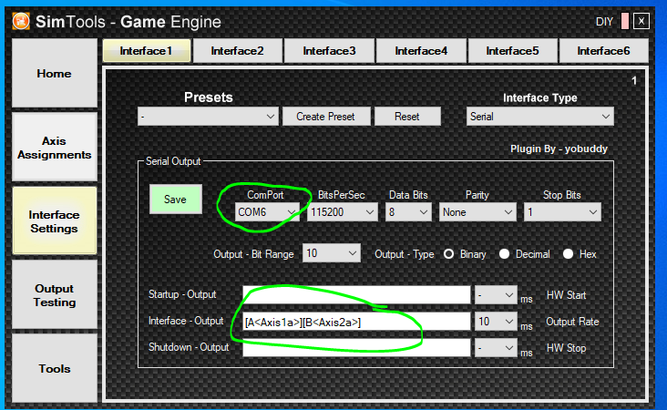667x410 pixels.
Task: Open the Parity None dropdown
Action: click(x=477, y=211)
